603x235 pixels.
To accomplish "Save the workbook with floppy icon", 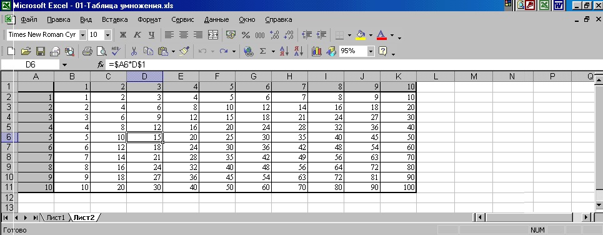I will 41,51.
